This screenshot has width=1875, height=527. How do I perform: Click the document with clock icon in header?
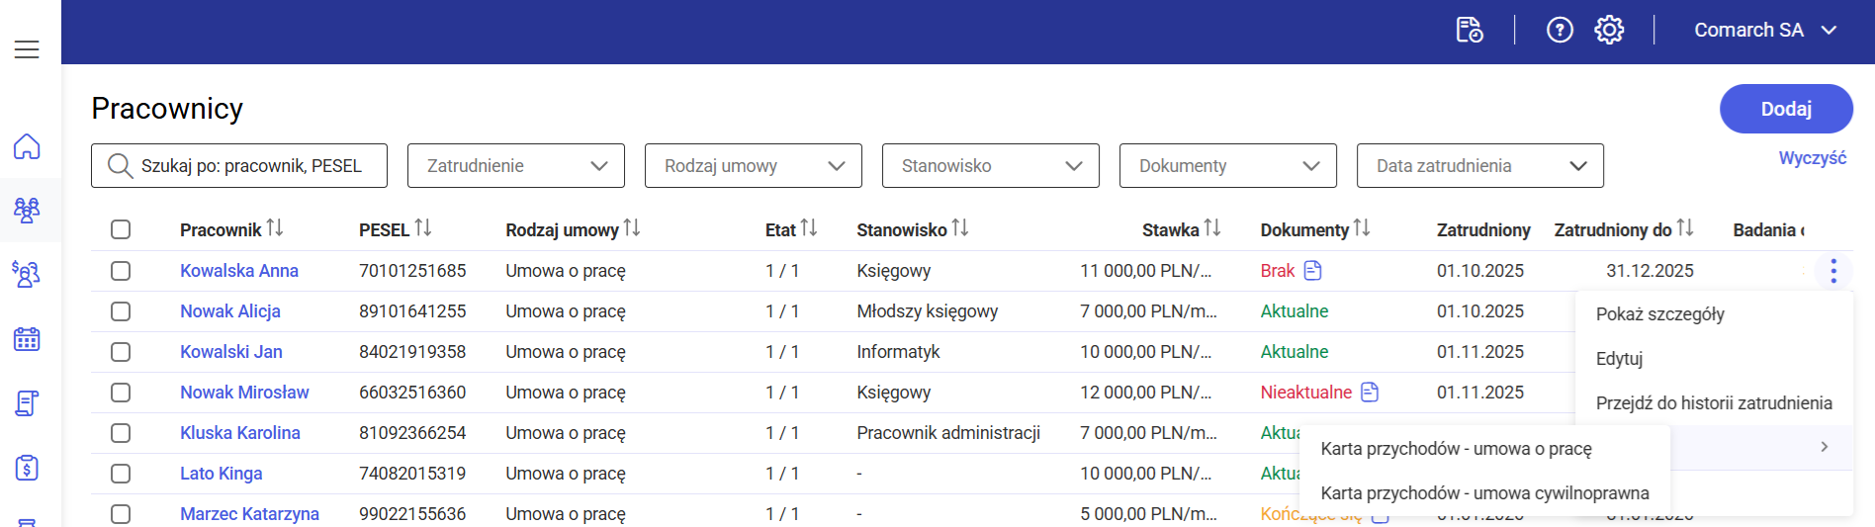point(1470,31)
